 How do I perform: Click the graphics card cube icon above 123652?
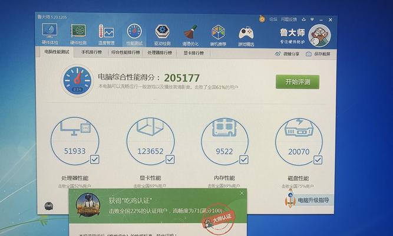pos(150,126)
